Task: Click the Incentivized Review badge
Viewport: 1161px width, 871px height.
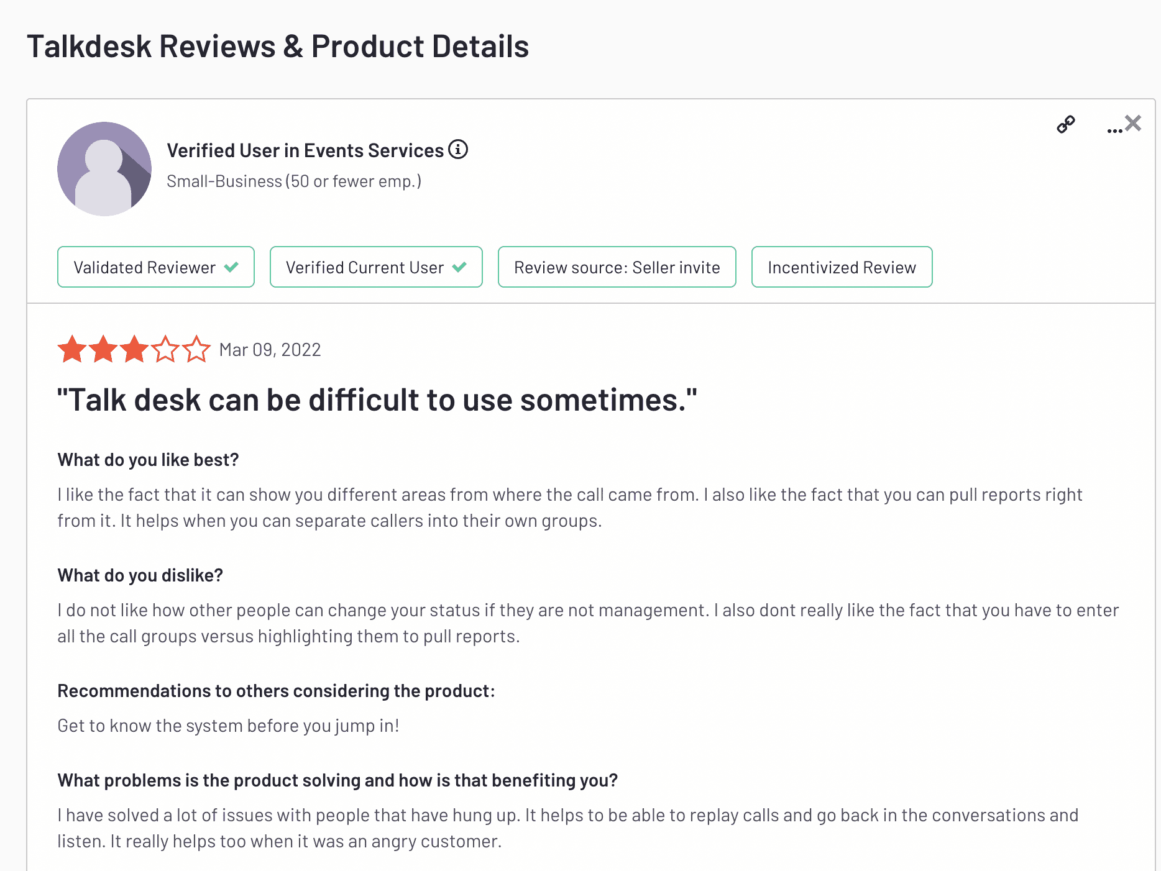Action: click(x=842, y=267)
